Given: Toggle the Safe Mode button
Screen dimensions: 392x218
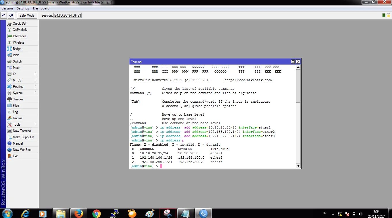Looking at the screenshot, I should coord(27,15).
